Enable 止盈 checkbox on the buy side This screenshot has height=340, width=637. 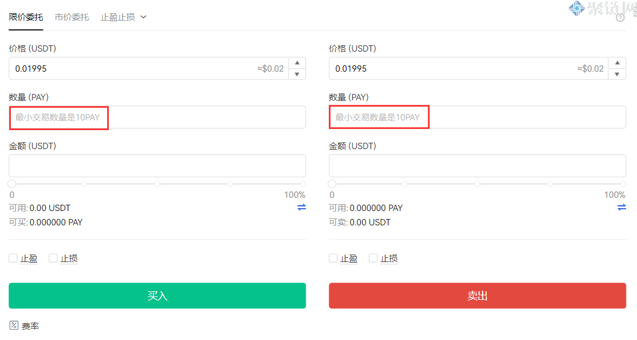click(13, 258)
